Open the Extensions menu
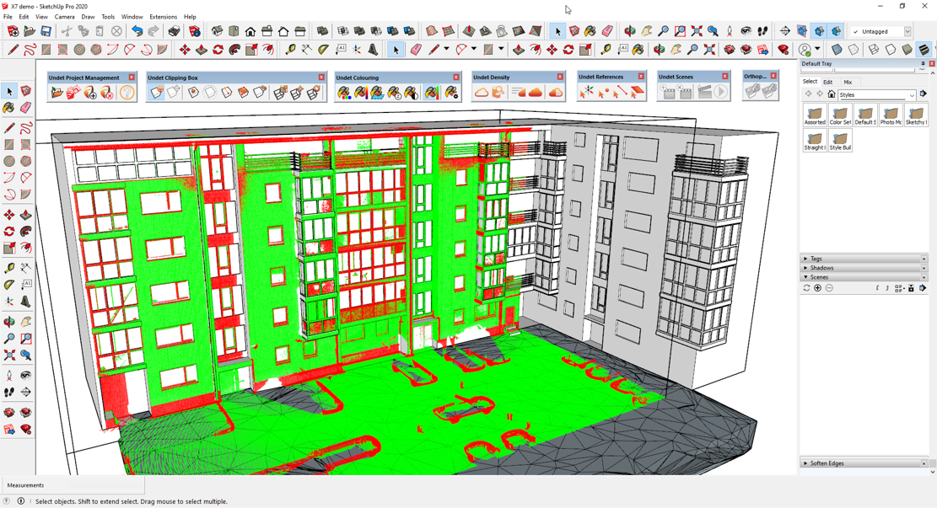The height and width of the screenshot is (508, 937). tap(163, 17)
